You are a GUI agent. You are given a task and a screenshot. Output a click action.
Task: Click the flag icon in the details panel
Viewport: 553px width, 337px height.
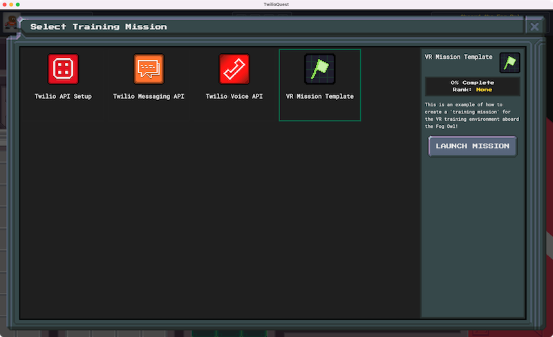click(509, 63)
